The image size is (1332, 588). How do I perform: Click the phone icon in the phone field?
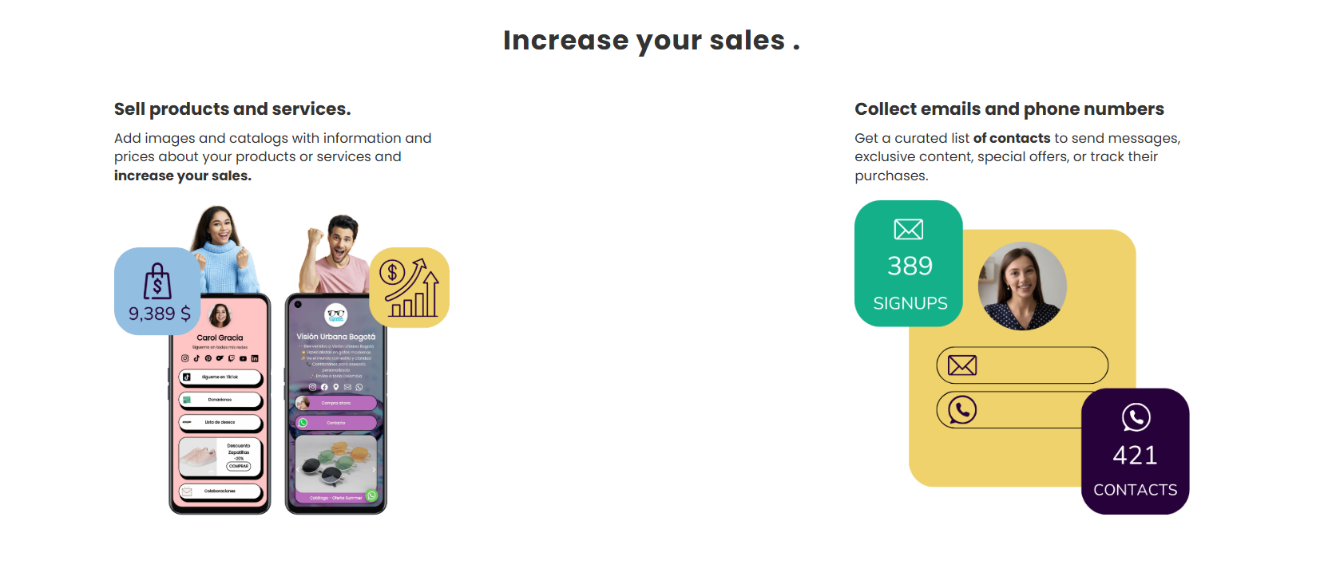point(962,410)
